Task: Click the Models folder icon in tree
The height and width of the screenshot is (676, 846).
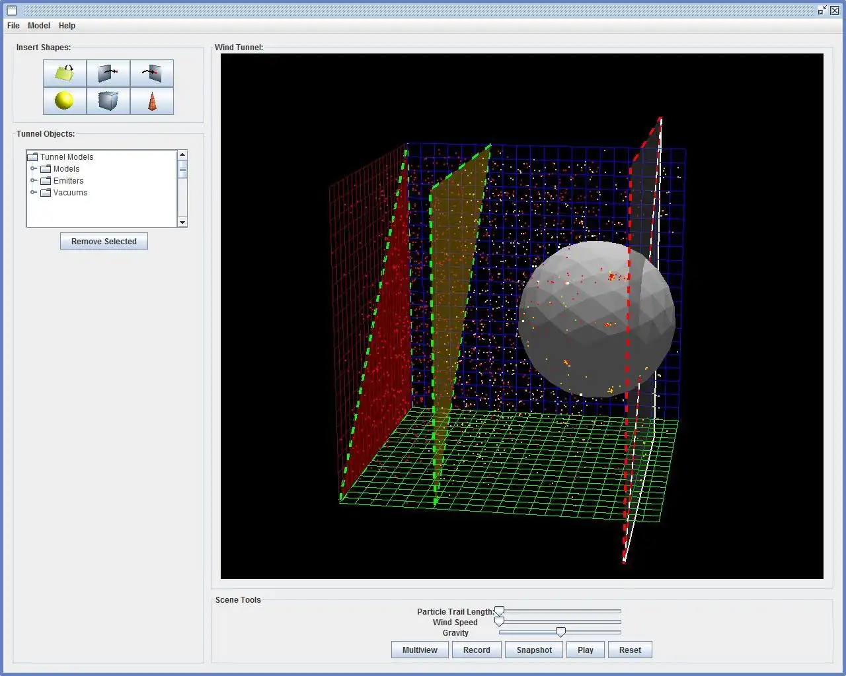Action: pos(46,169)
